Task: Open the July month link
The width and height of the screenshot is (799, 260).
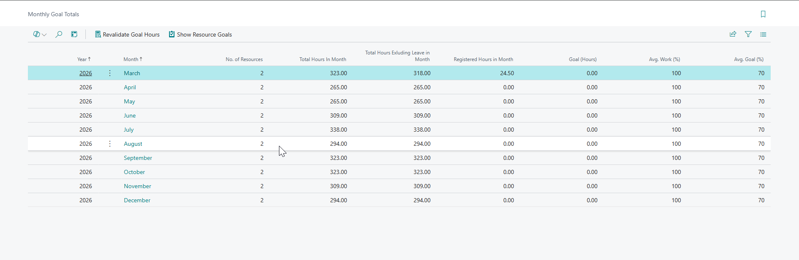Action: [129, 130]
